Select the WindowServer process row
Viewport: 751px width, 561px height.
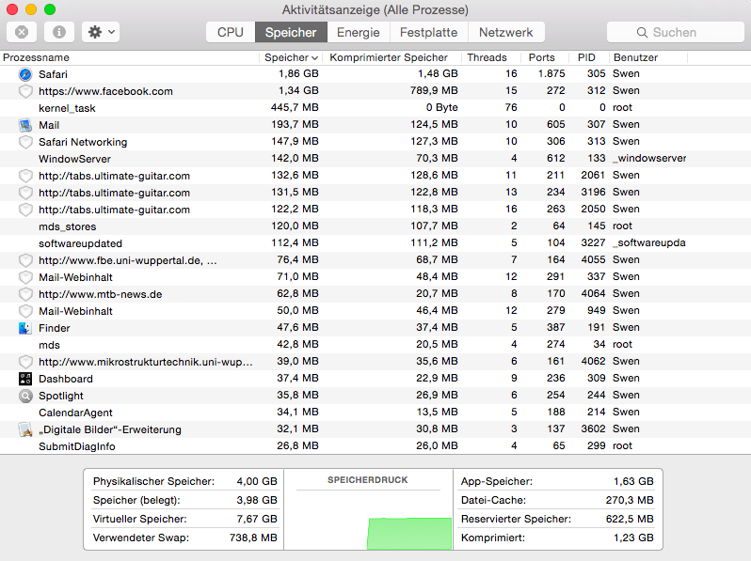coord(375,158)
